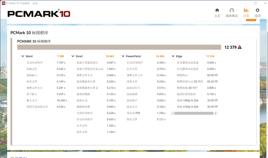This screenshot has width=268, height=158.
Task: Click the Excel 重新计算股市历史记录 row
Action: tap(96, 69)
